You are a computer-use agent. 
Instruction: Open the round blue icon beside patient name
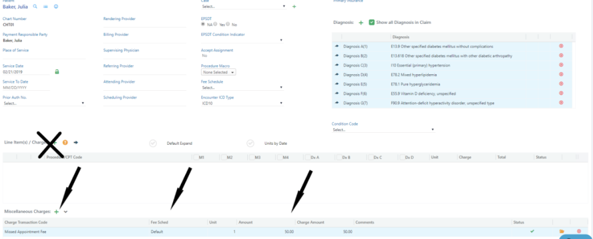point(56,7)
